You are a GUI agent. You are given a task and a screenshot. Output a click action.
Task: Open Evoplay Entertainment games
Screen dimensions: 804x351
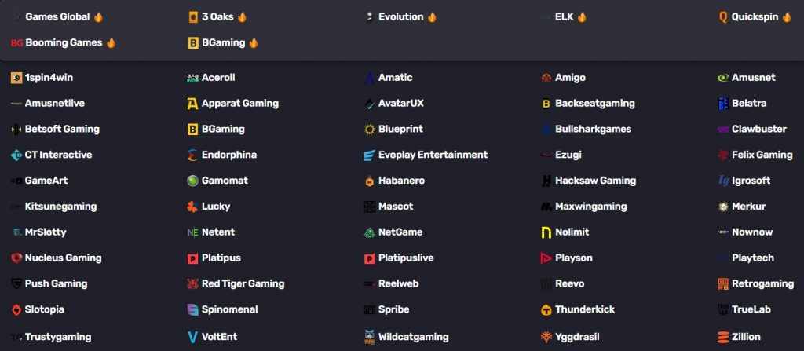[433, 155]
